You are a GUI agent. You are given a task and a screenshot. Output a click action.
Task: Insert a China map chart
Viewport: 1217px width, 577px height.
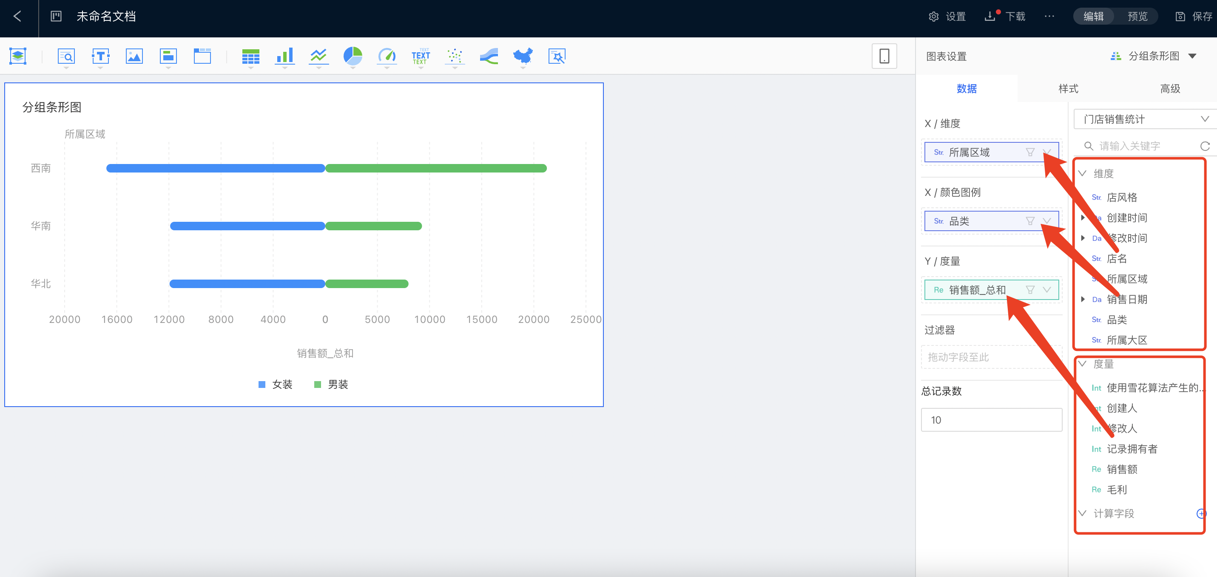click(x=523, y=56)
